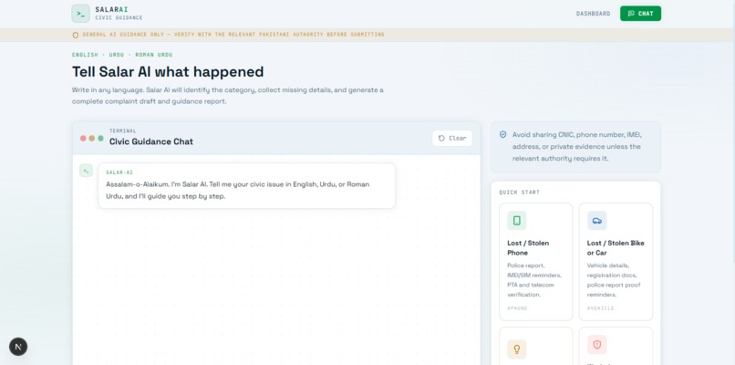Click the car icon in quick start
Viewport: 735px width, 365px height.
coord(596,221)
